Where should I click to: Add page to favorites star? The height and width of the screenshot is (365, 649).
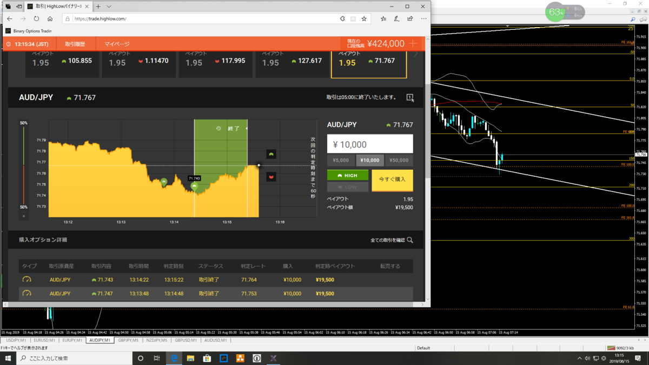[364, 18]
